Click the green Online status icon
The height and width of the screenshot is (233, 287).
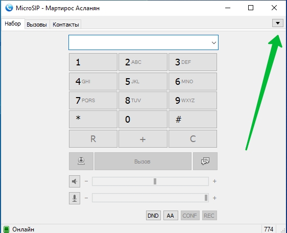tap(7, 229)
